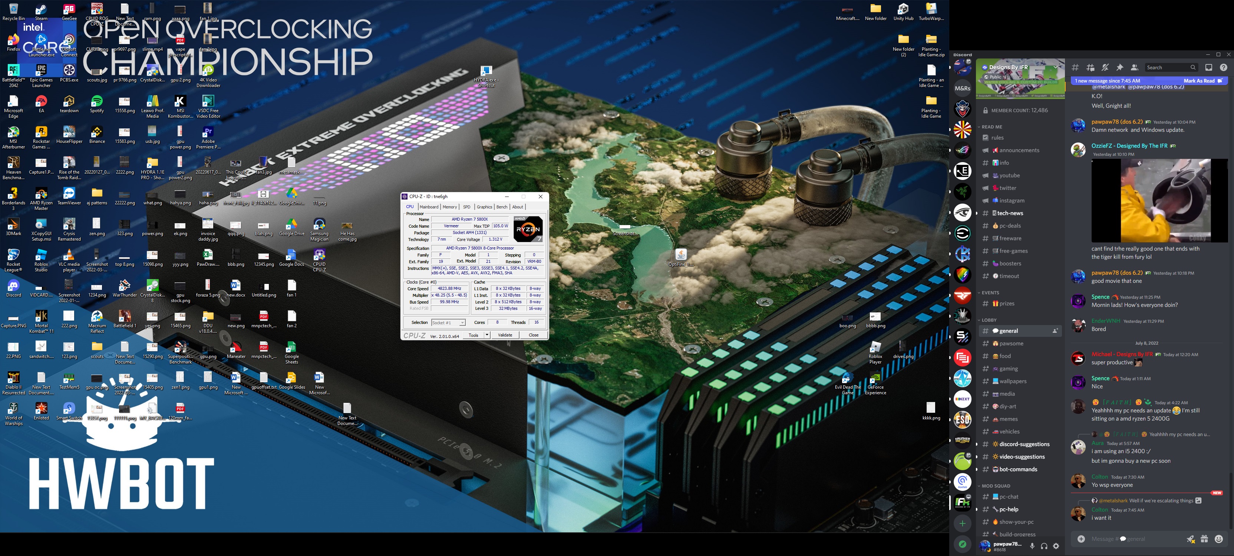This screenshot has height=556, width=1234.
Task: Open the announcements channel
Action: pyautogui.click(x=1020, y=150)
